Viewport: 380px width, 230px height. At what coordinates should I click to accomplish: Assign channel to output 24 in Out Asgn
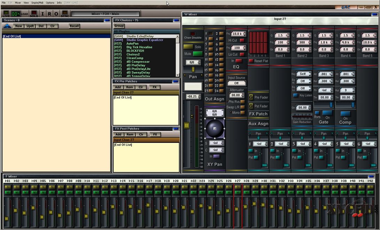pyautogui.click(x=221, y=91)
